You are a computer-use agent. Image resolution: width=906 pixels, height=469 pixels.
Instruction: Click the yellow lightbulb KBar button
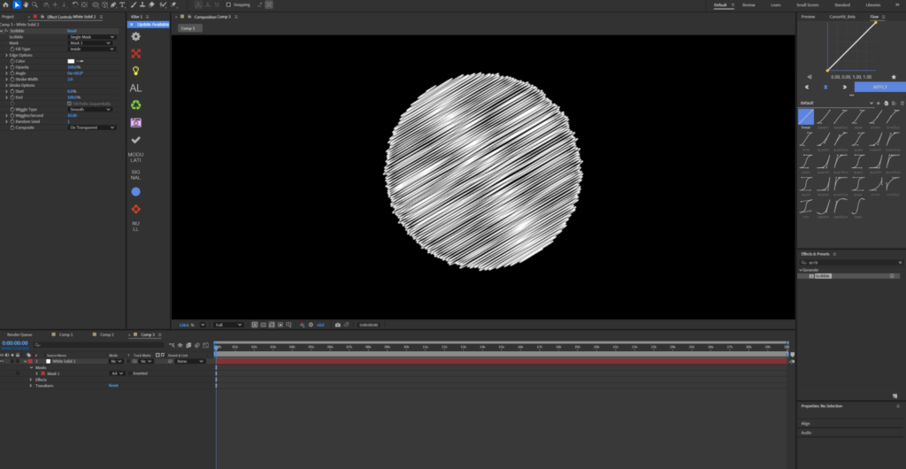click(135, 71)
